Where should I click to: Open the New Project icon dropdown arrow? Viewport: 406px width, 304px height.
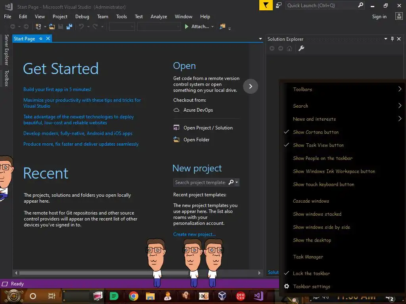[x=45, y=27]
